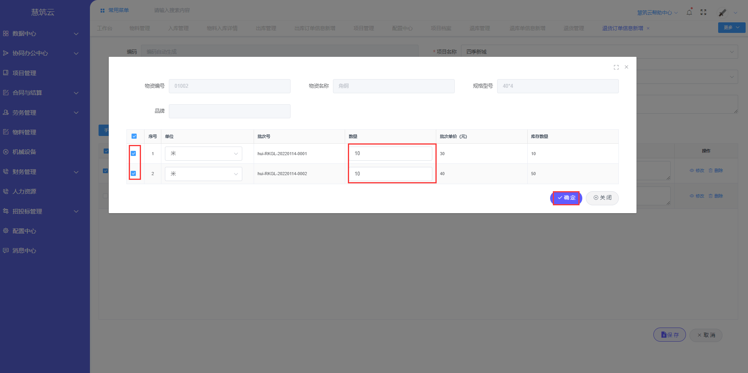Switch to the 退库管理 tab
This screenshot has width=748, height=373.
click(480, 28)
